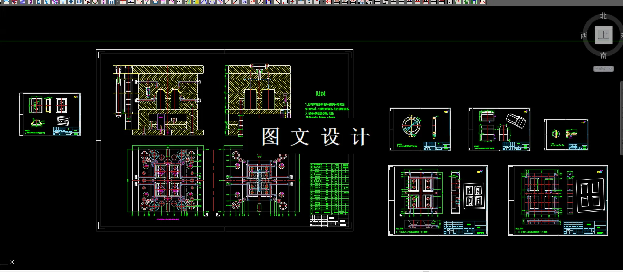
Task: Click the 西 (west) label on the ViewCube compass
Action: [584, 35]
